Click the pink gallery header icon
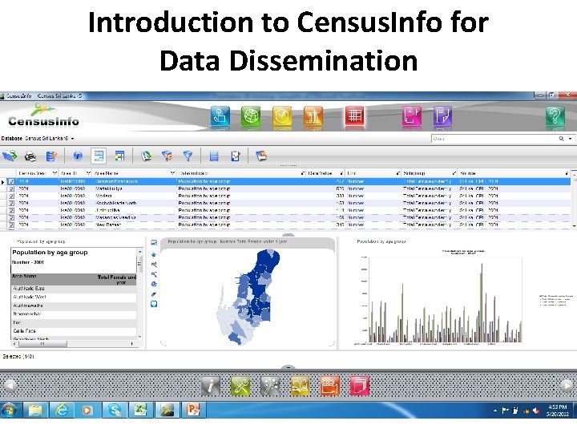 [412, 115]
